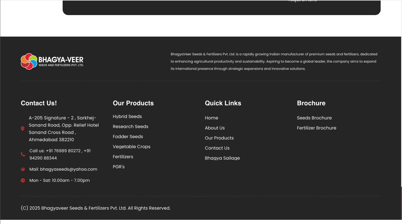Viewport: 402px width, 224px height.
Task: Click the Call us phone numbers
Action: pos(60,154)
